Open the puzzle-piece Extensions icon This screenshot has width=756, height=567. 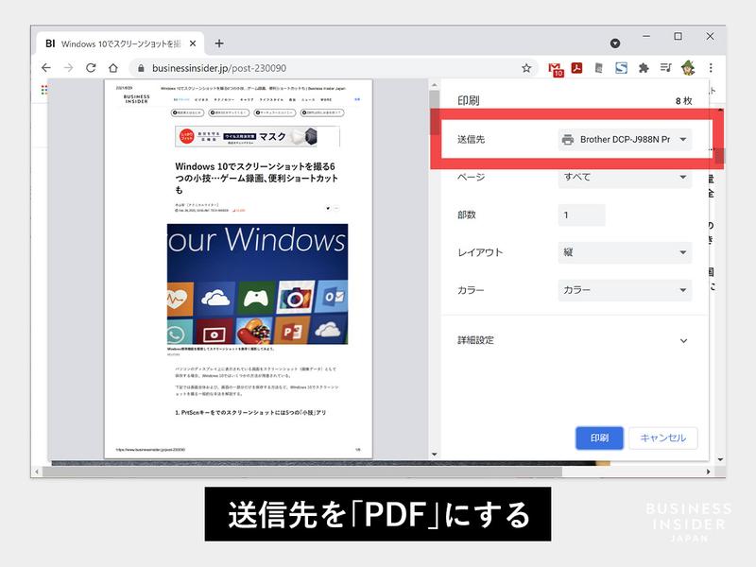coord(644,68)
